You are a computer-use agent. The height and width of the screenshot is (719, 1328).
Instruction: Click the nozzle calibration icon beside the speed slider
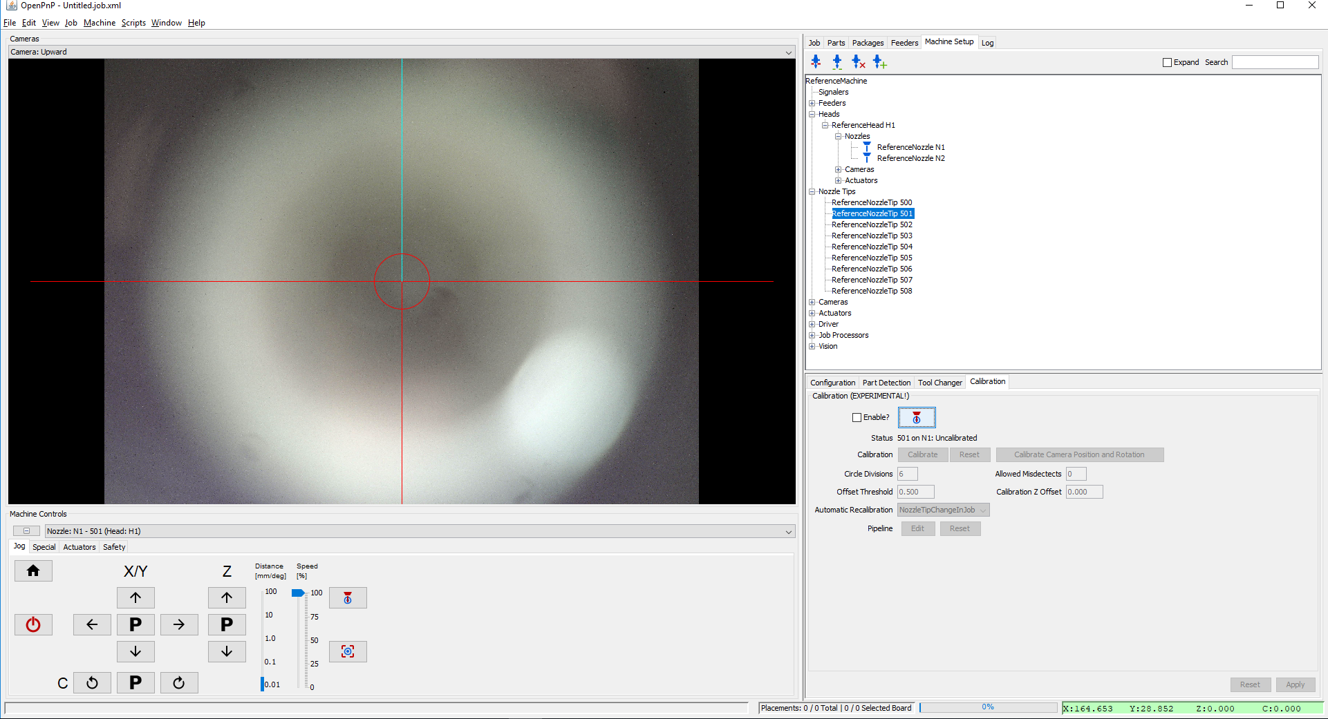(348, 597)
